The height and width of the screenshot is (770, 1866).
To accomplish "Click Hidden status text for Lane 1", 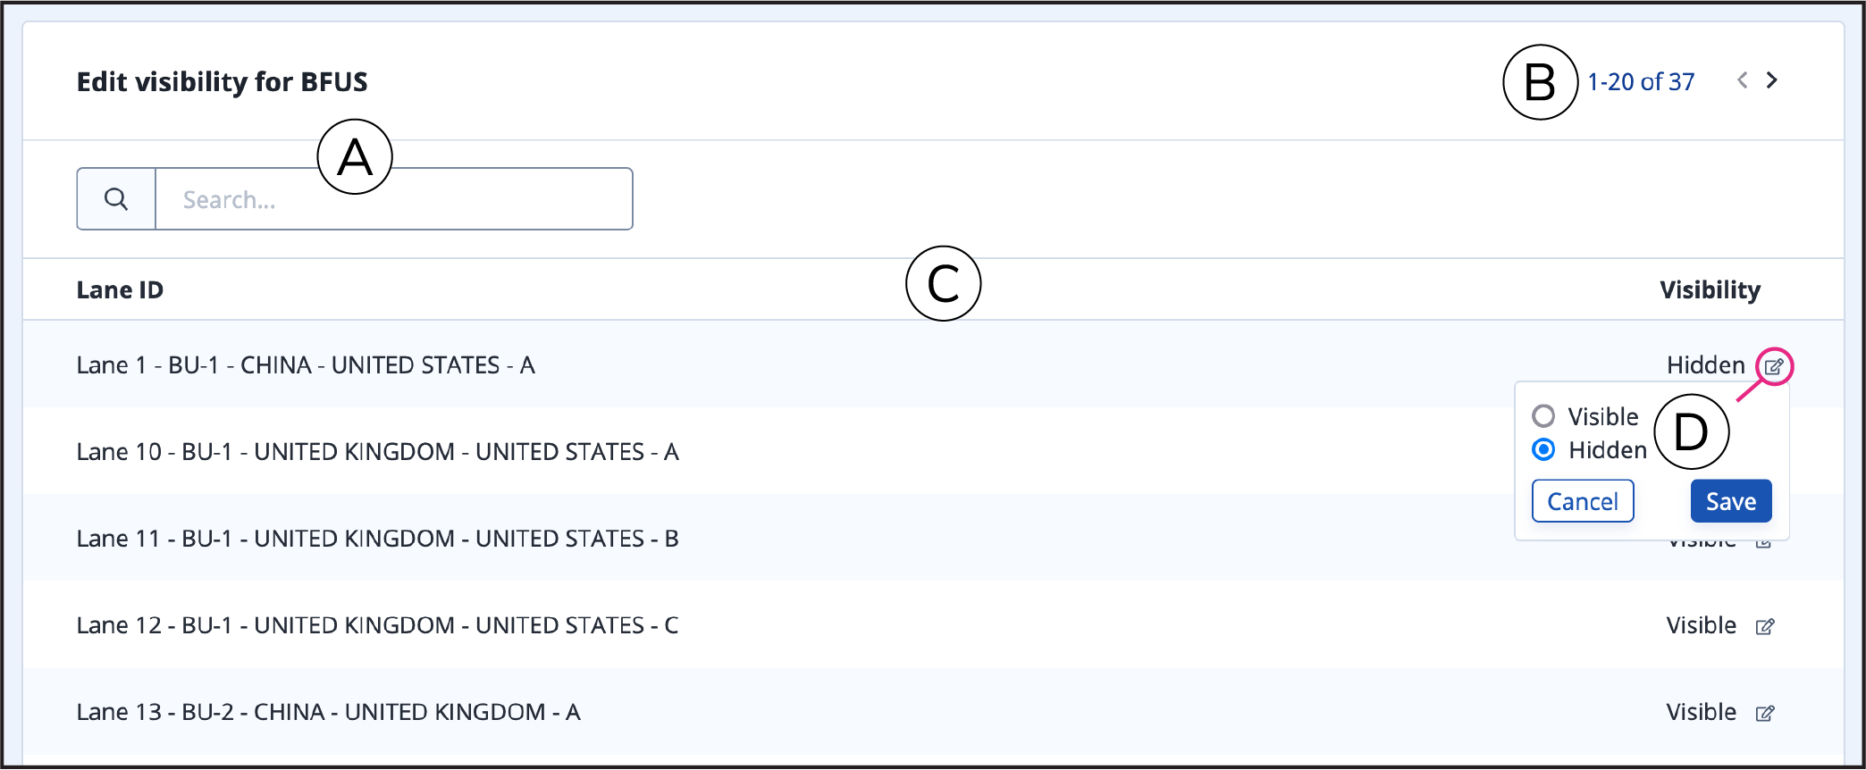I will click(x=1706, y=364).
